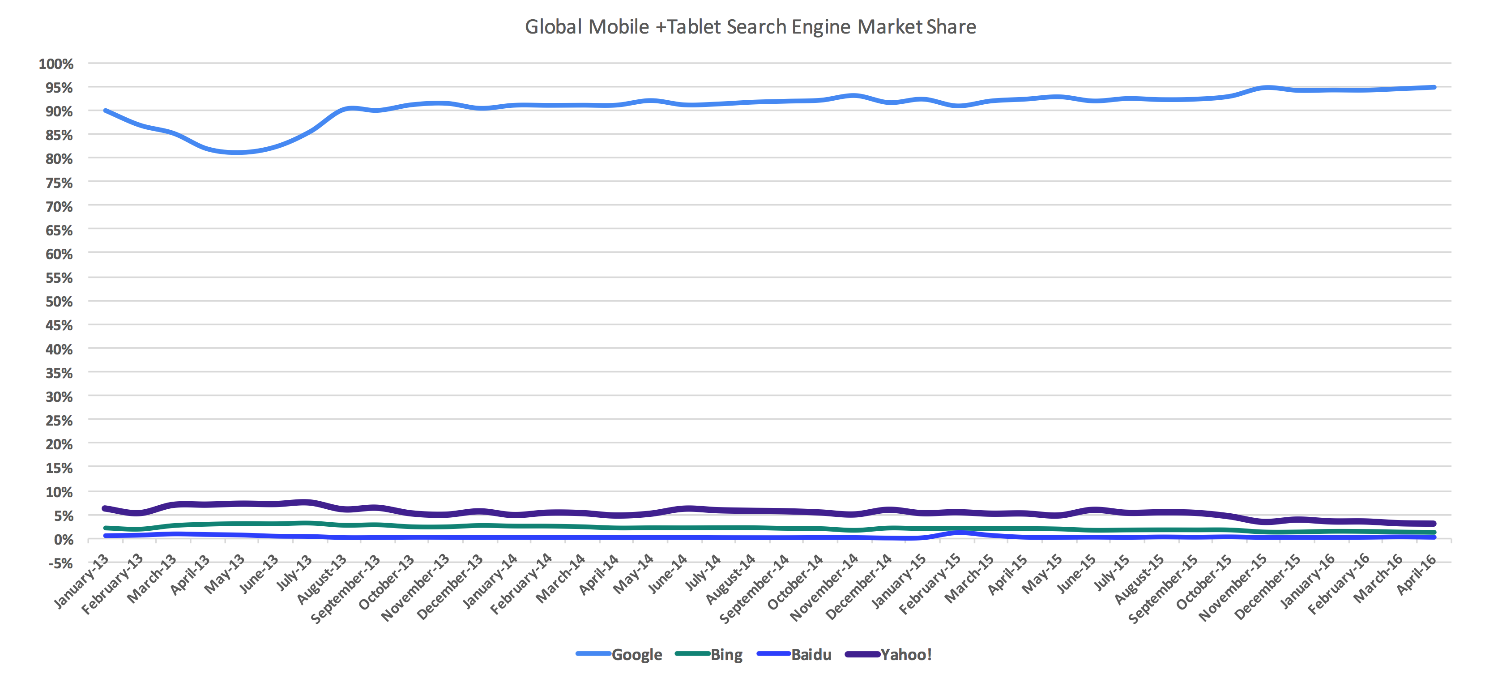1502x682 pixels.
Task: Click the November-13 x-axis label
Action: [415, 588]
